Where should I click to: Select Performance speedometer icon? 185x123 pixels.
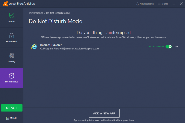click(x=11, y=76)
